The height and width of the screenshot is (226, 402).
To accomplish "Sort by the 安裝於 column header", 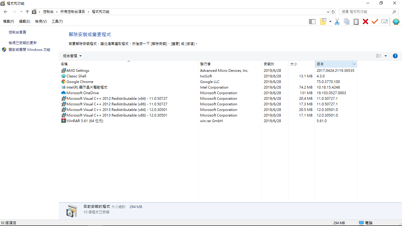I will tap(275, 64).
